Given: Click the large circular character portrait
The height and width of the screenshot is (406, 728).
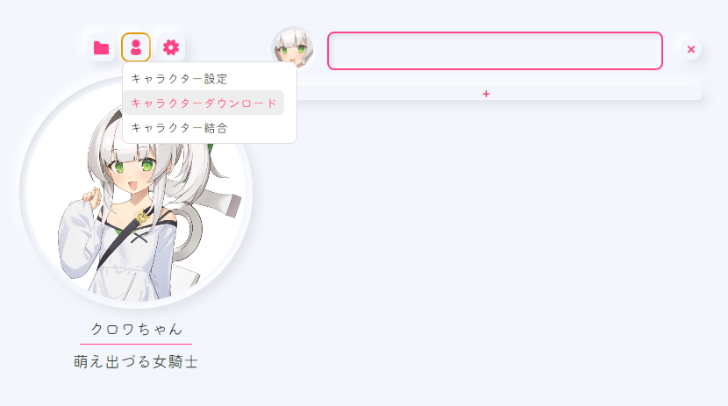Looking at the screenshot, I should click(x=136, y=193).
